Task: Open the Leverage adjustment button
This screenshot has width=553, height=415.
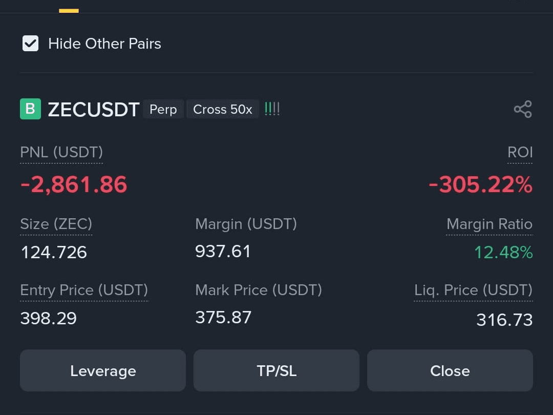Action: 103,370
